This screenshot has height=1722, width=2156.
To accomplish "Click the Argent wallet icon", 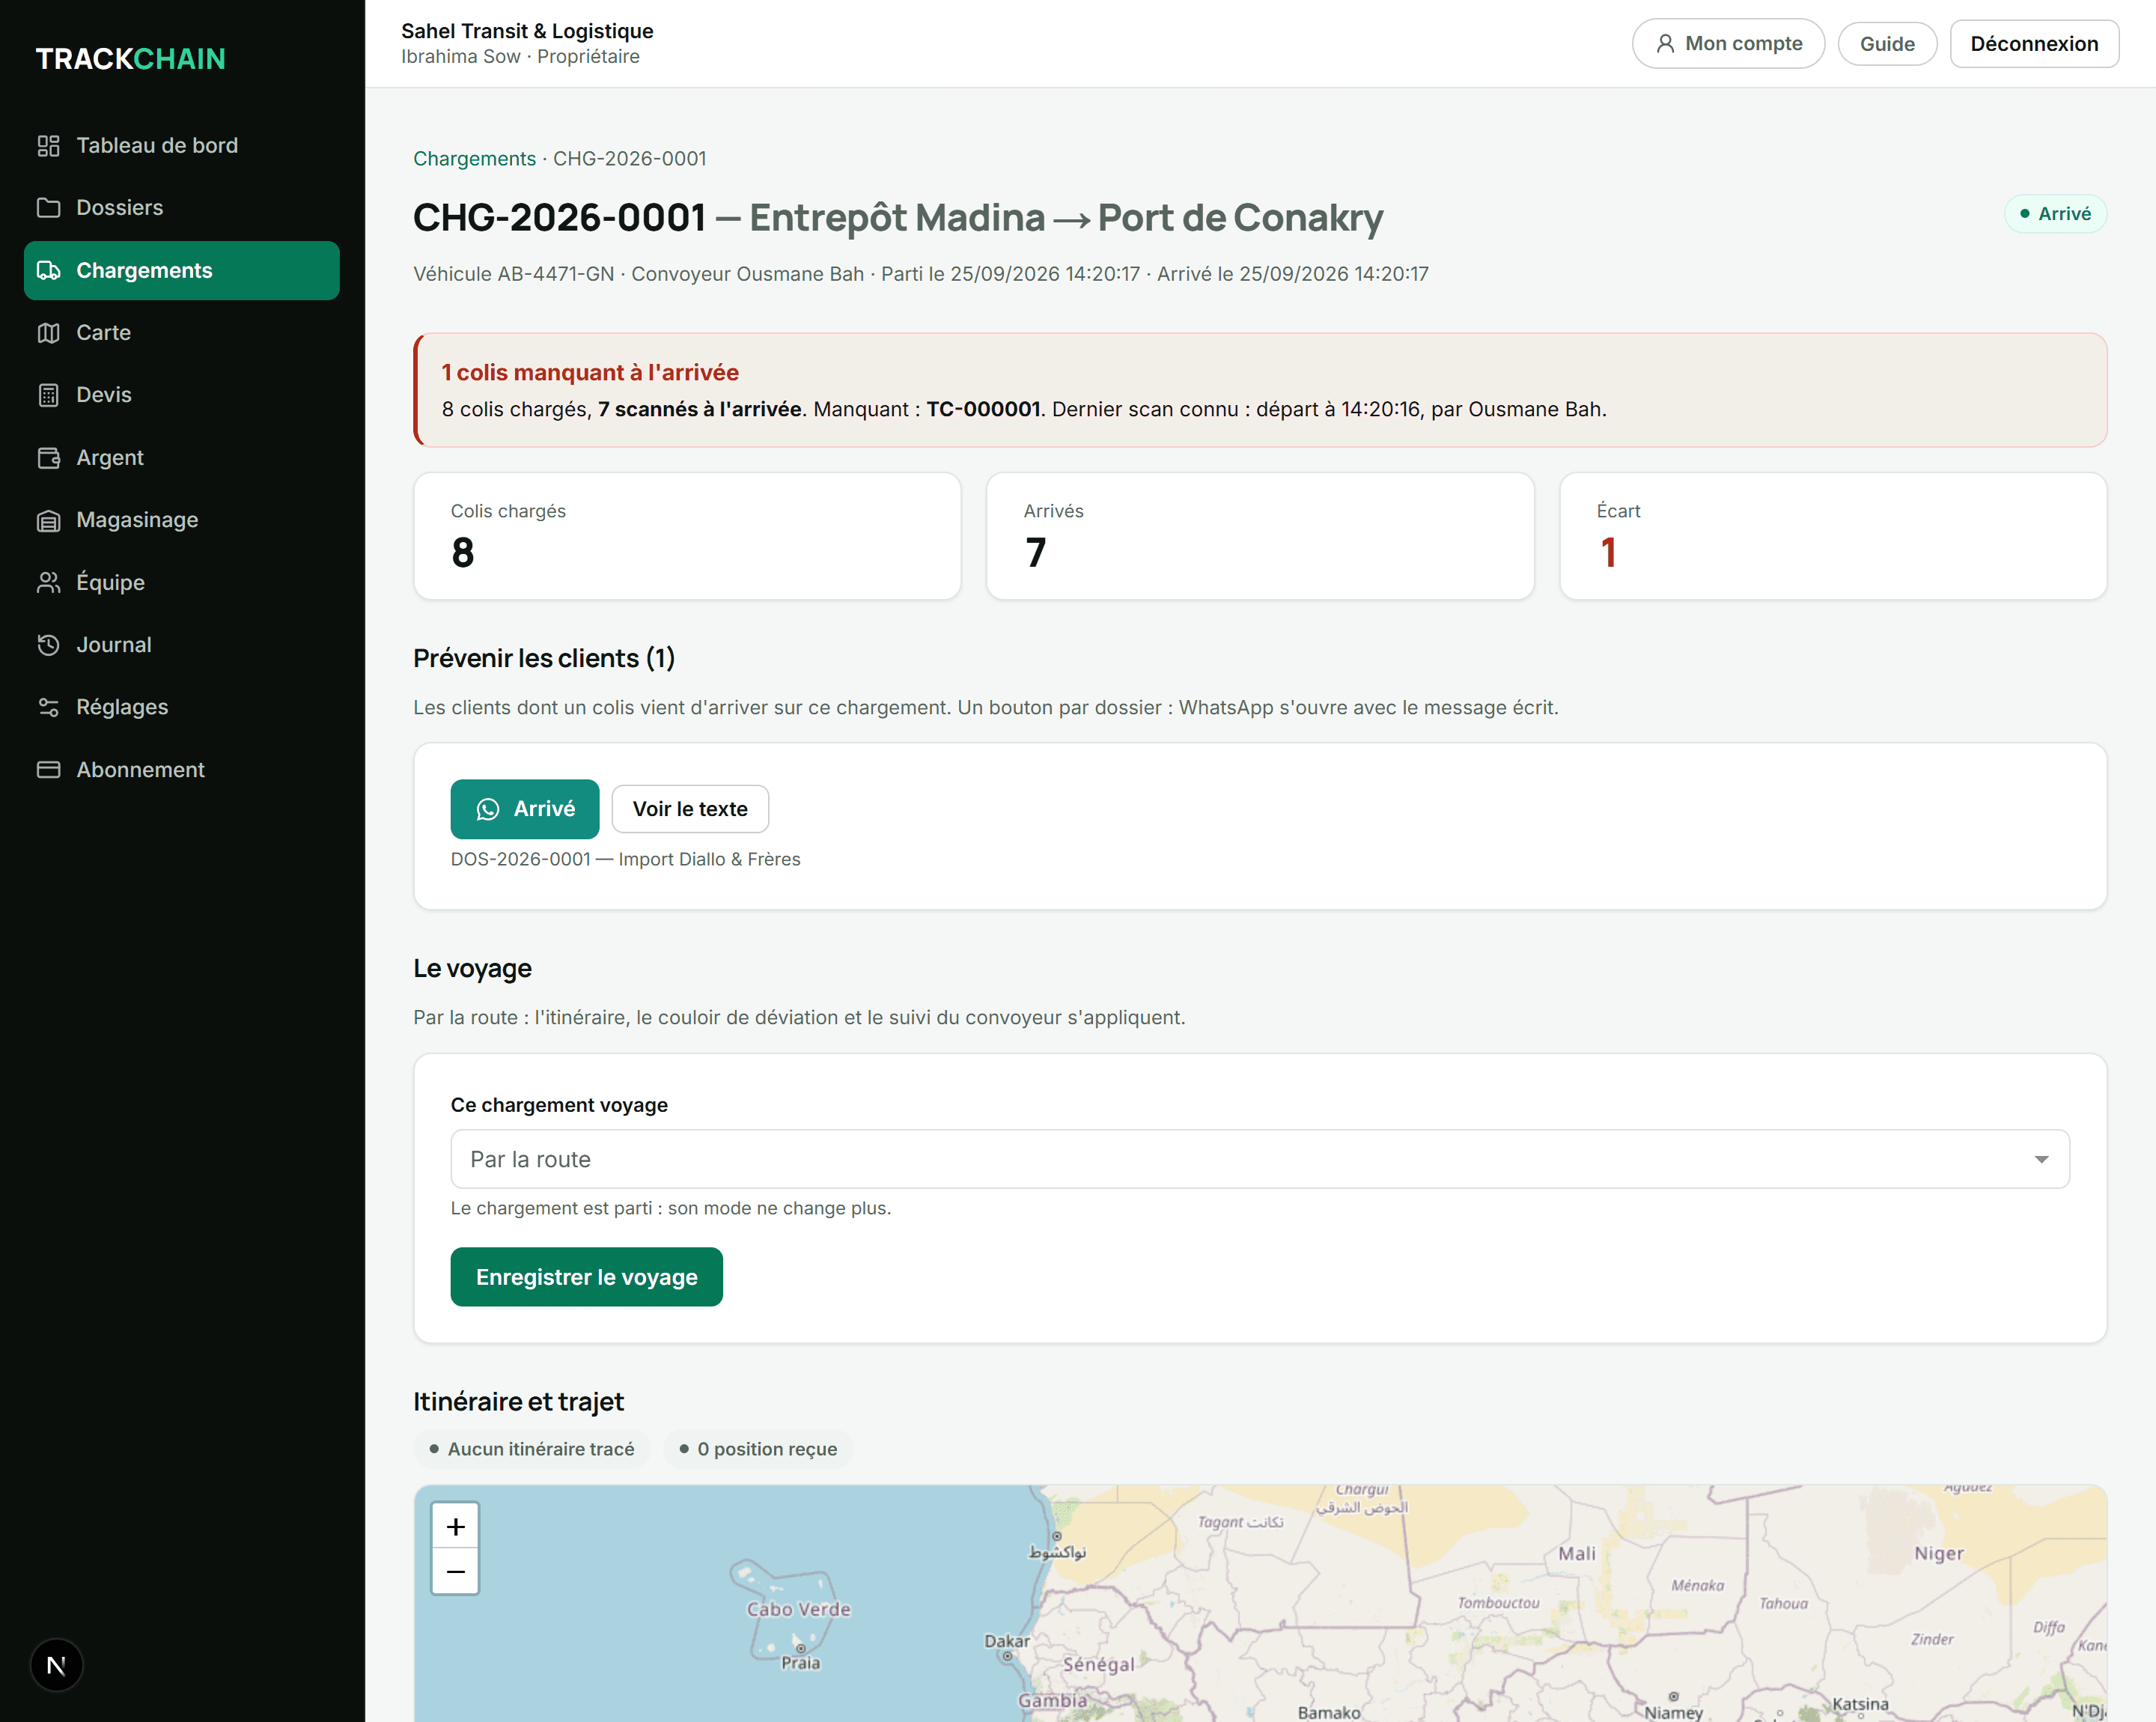I will 48,458.
